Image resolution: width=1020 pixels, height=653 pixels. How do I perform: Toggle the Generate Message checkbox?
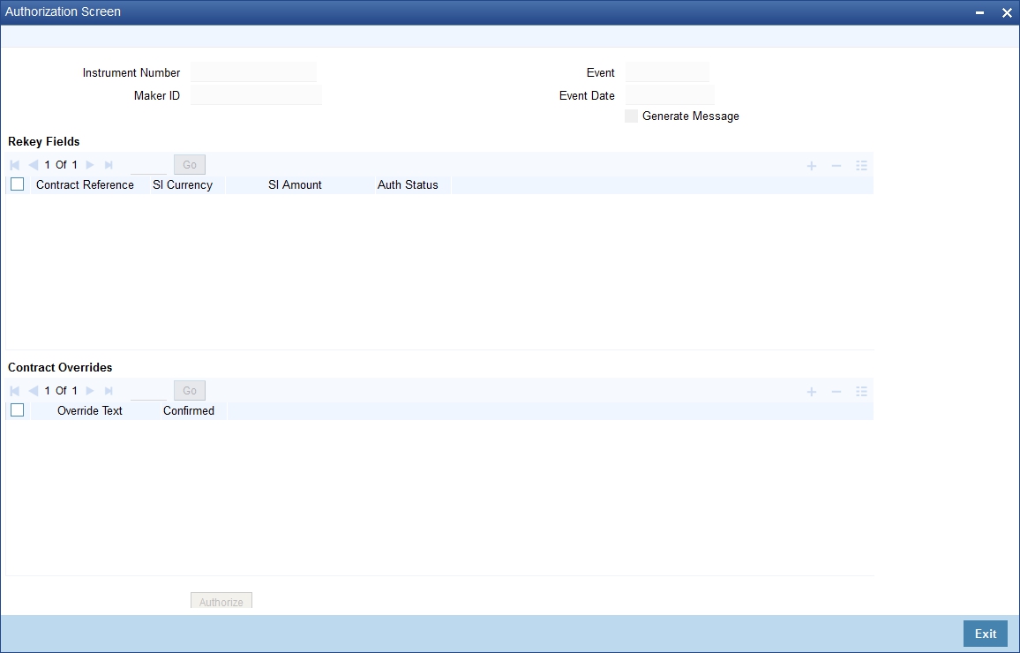631,116
